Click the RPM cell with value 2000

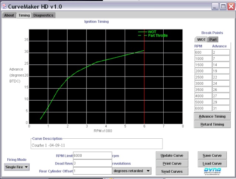(203, 71)
